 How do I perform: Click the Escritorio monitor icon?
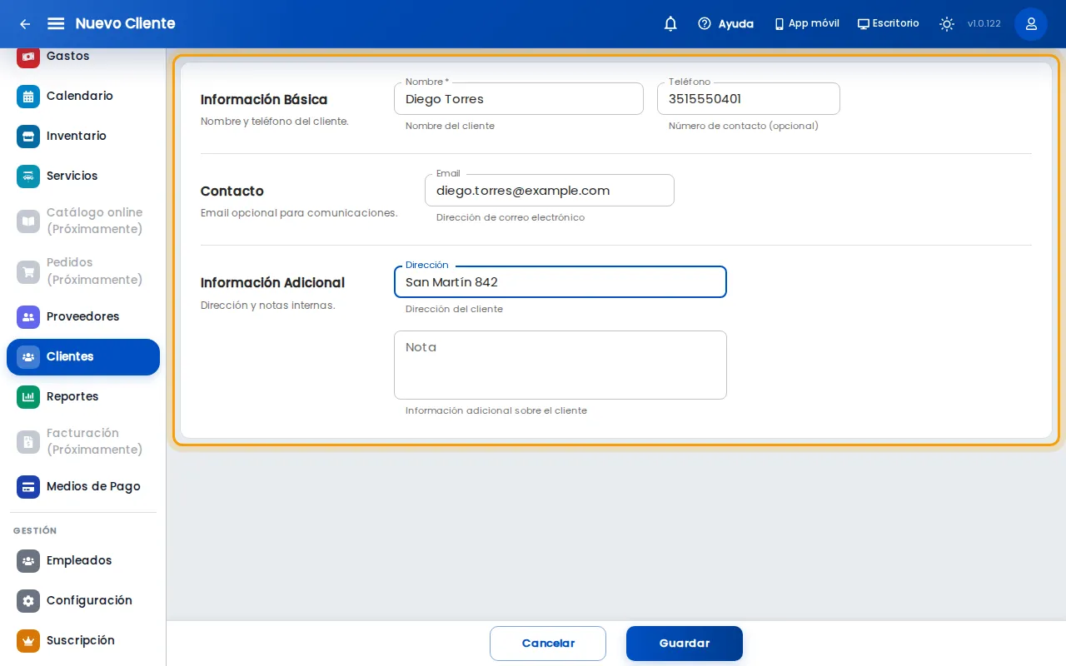pyautogui.click(x=864, y=24)
